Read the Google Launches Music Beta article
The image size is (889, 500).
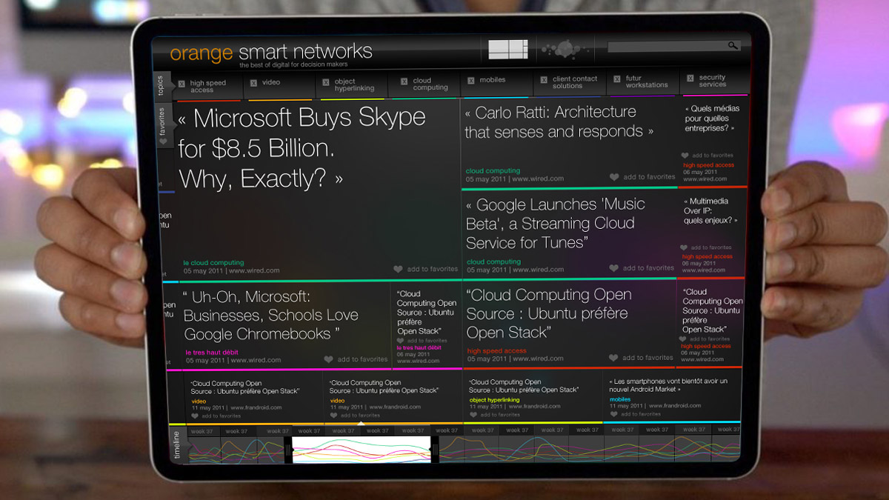pyautogui.click(x=555, y=223)
